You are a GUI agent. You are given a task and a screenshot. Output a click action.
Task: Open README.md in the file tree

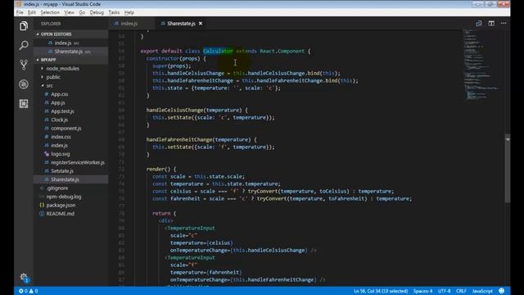(x=71, y=214)
